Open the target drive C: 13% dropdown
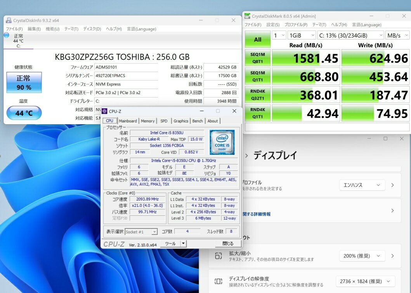The image size is (411, 293). tap(350, 35)
